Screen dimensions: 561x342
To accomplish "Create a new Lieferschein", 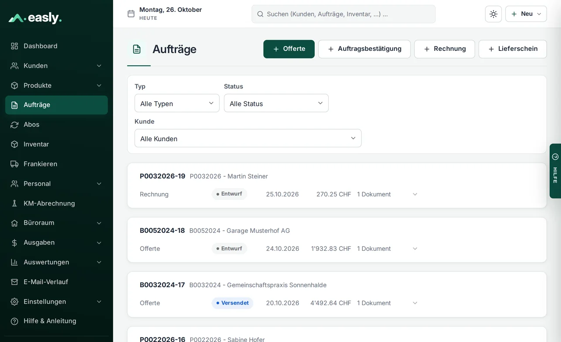I will [x=513, y=49].
